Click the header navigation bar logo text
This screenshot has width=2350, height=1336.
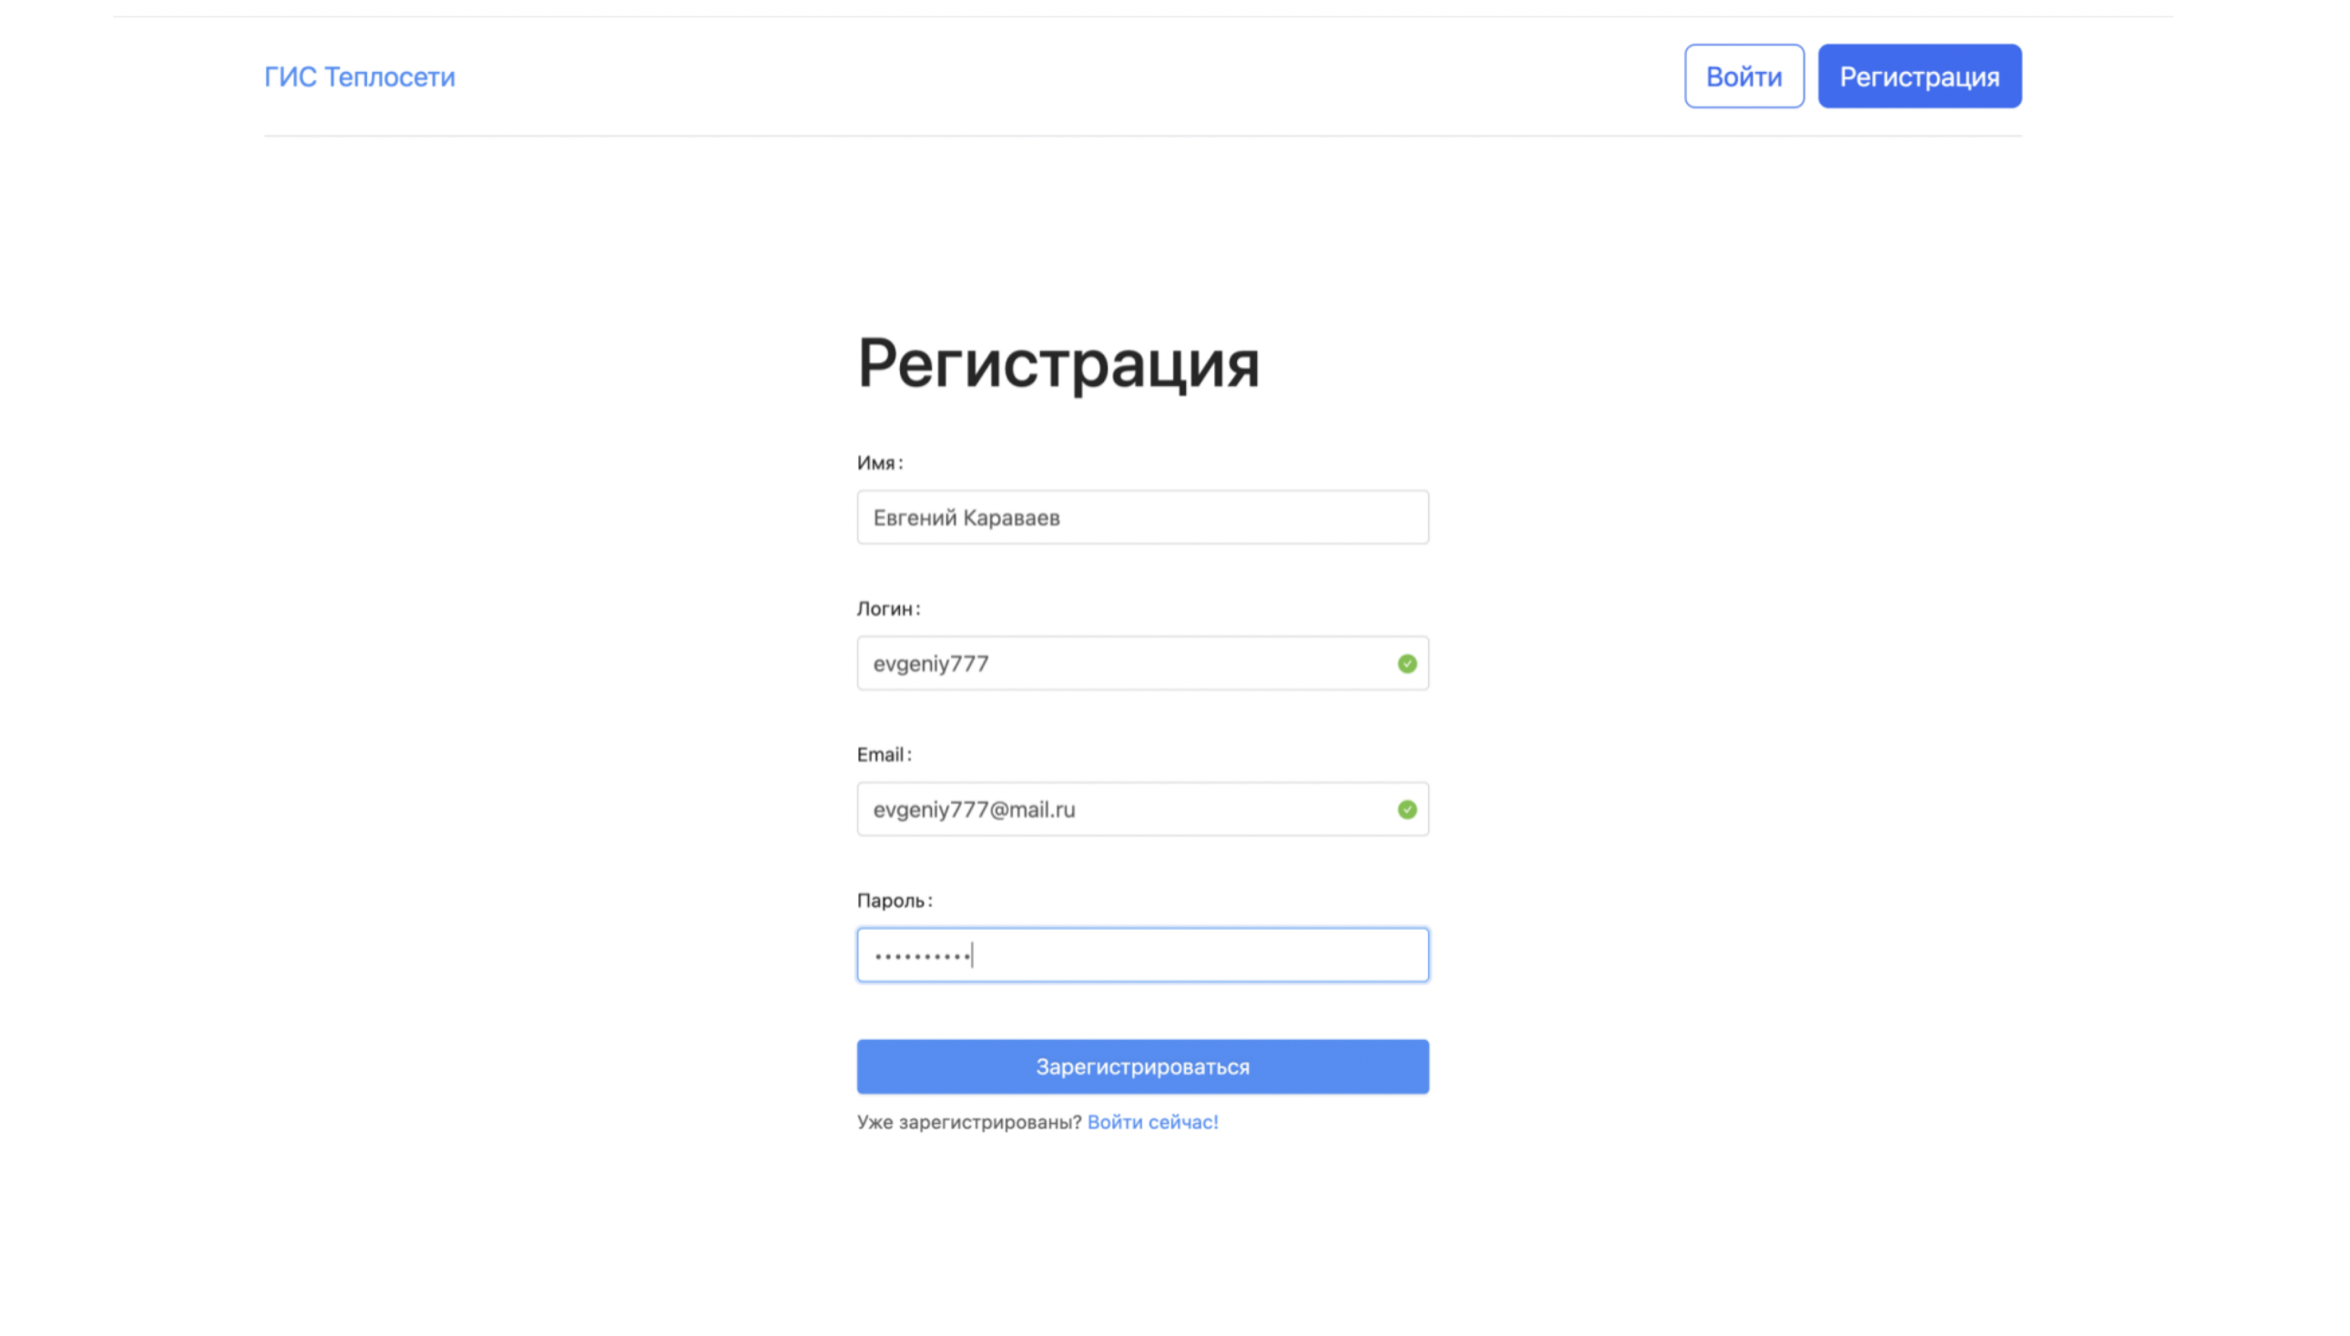click(359, 76)
